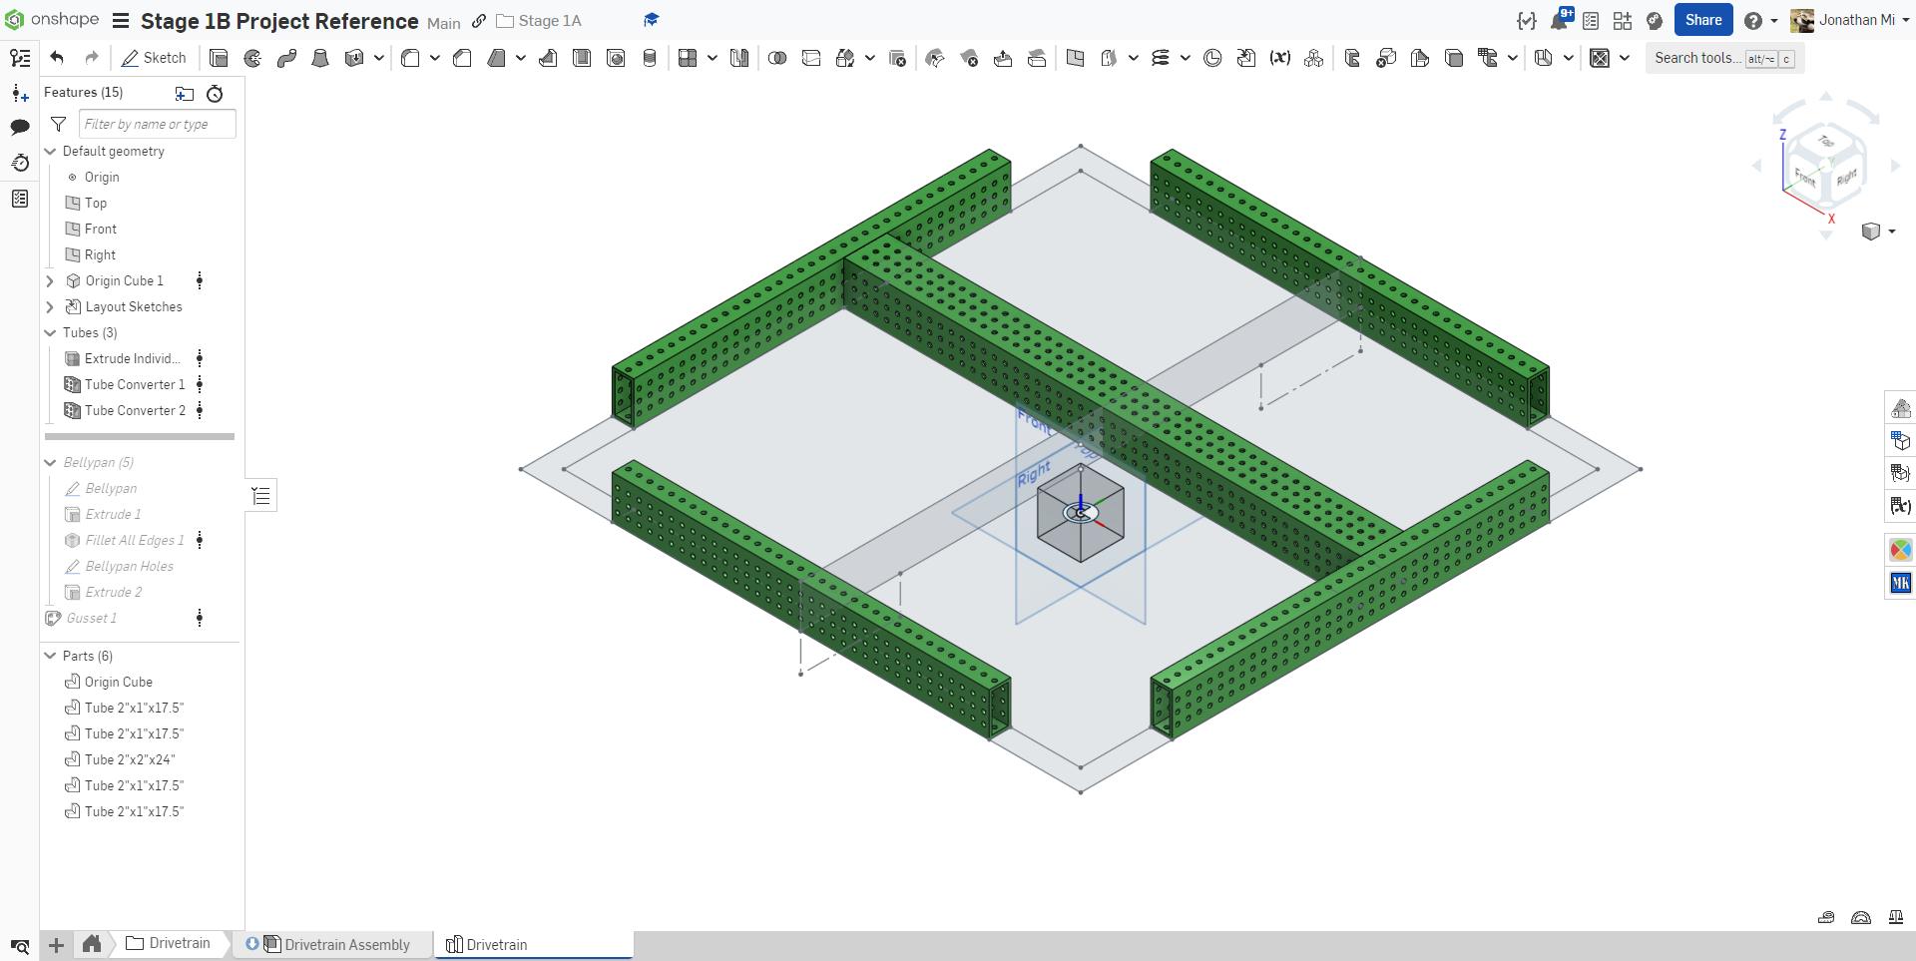Switch to the Drivetrain Assembly tab
The width and height of the screenshot is (1916, 961).
[x=346, y=945]
